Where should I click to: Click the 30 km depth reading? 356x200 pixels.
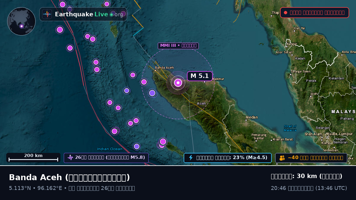(x=306, y=176)
